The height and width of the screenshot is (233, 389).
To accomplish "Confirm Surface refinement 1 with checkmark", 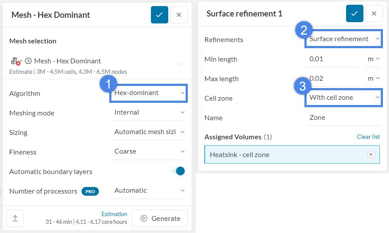I will [x=354, y=13].
